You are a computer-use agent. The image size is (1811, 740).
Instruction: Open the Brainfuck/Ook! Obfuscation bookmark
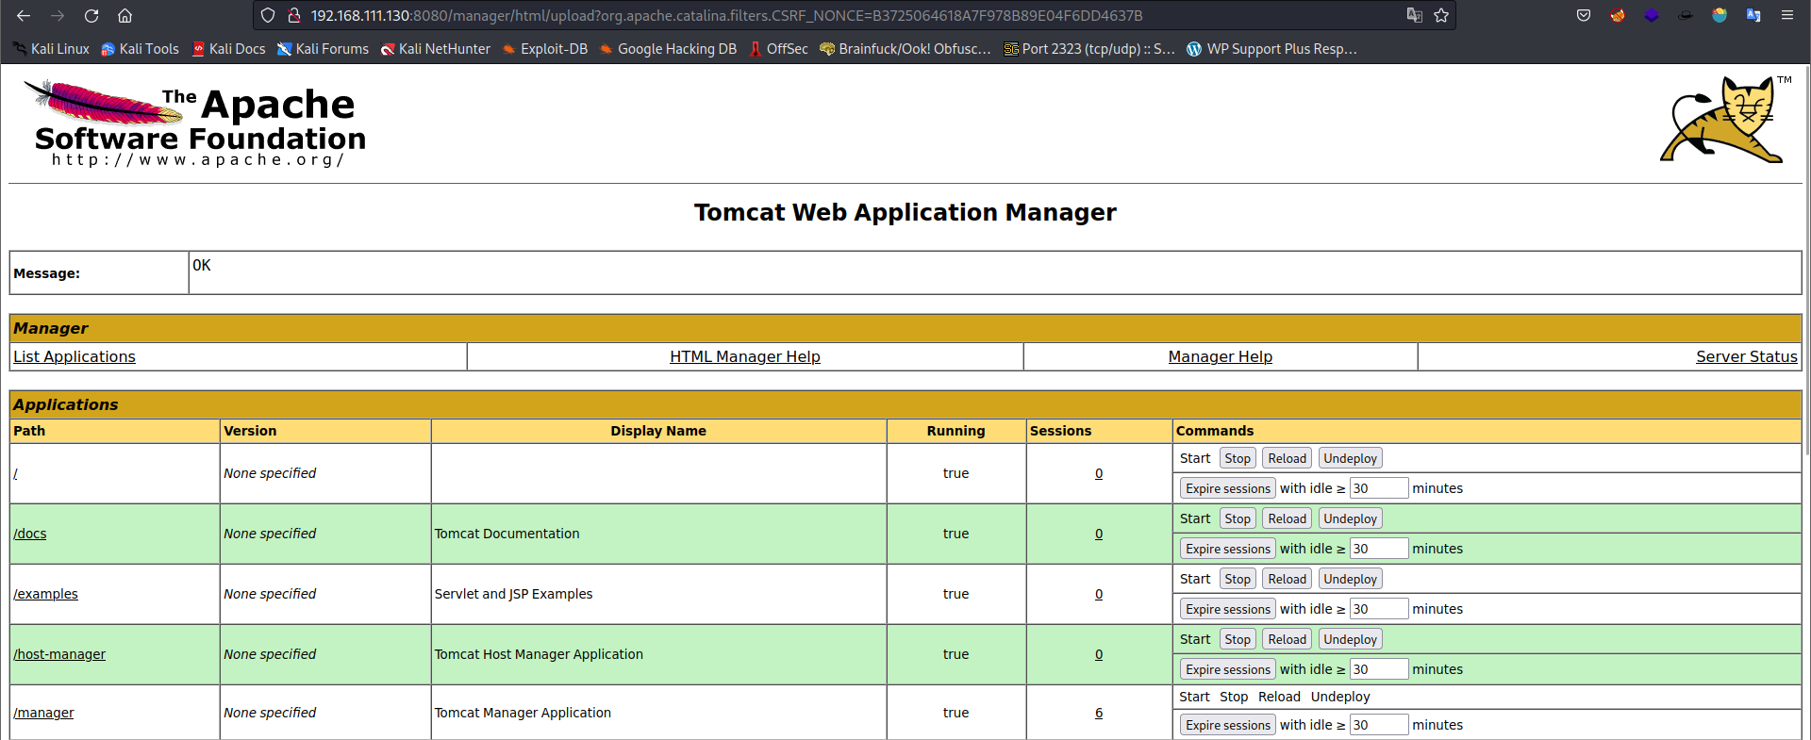click(x=905, y=49)
